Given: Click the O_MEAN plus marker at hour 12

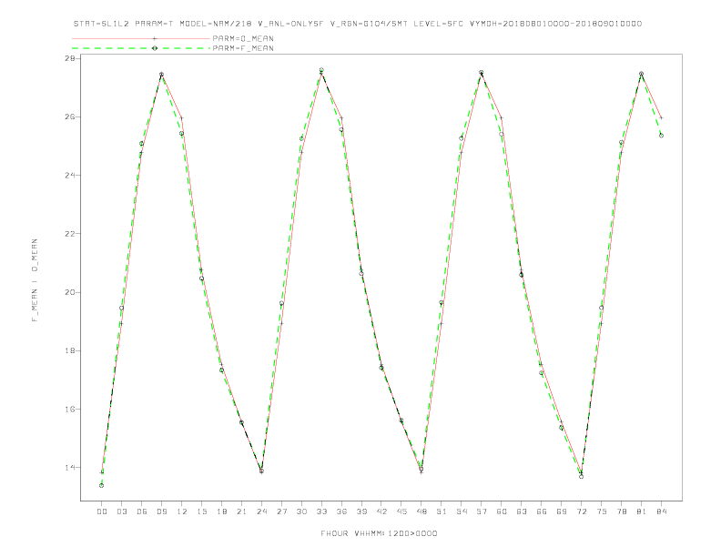Looking at the screenshot, I should (x=182, y=118).
